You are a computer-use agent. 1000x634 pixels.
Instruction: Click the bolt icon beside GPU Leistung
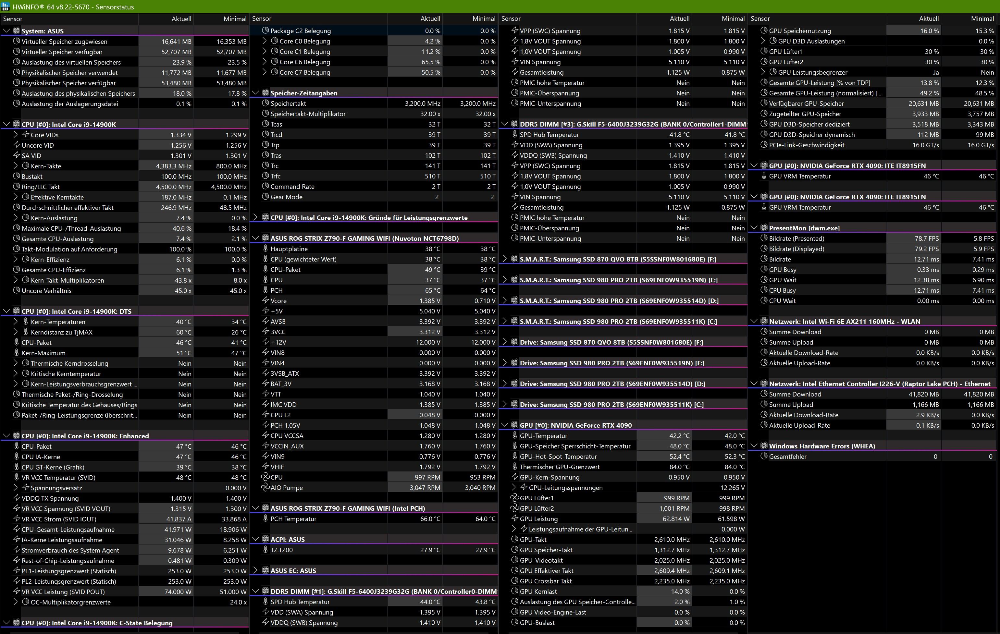pos(515,518)
